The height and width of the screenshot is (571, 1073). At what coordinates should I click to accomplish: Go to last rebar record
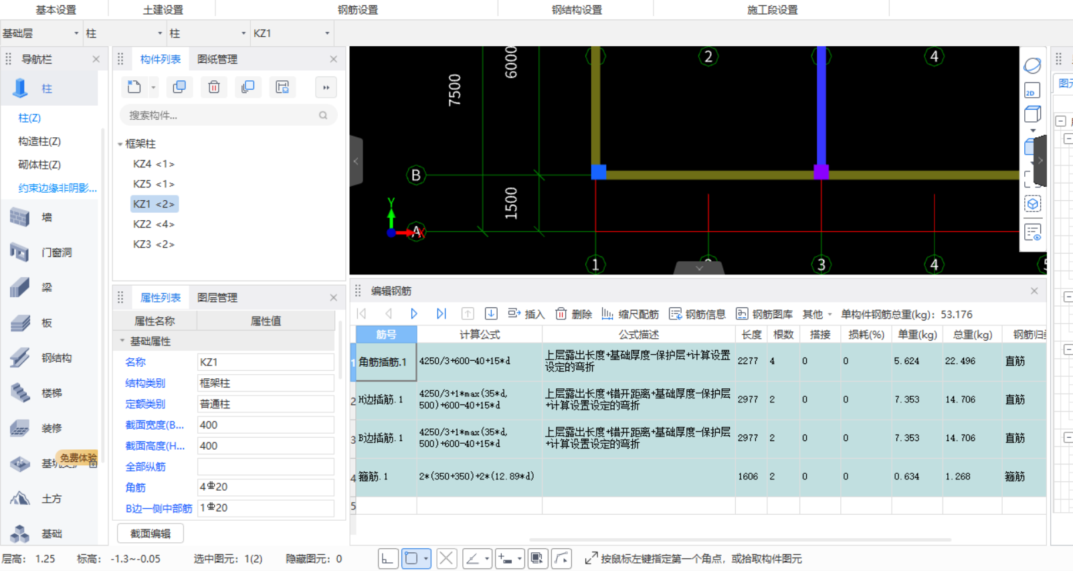[441, 313]
